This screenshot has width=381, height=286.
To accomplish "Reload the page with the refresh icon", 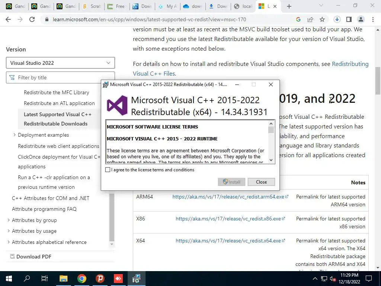I will 32,19.
